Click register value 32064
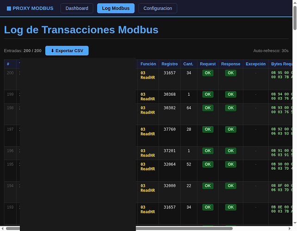 click(169, 164)
